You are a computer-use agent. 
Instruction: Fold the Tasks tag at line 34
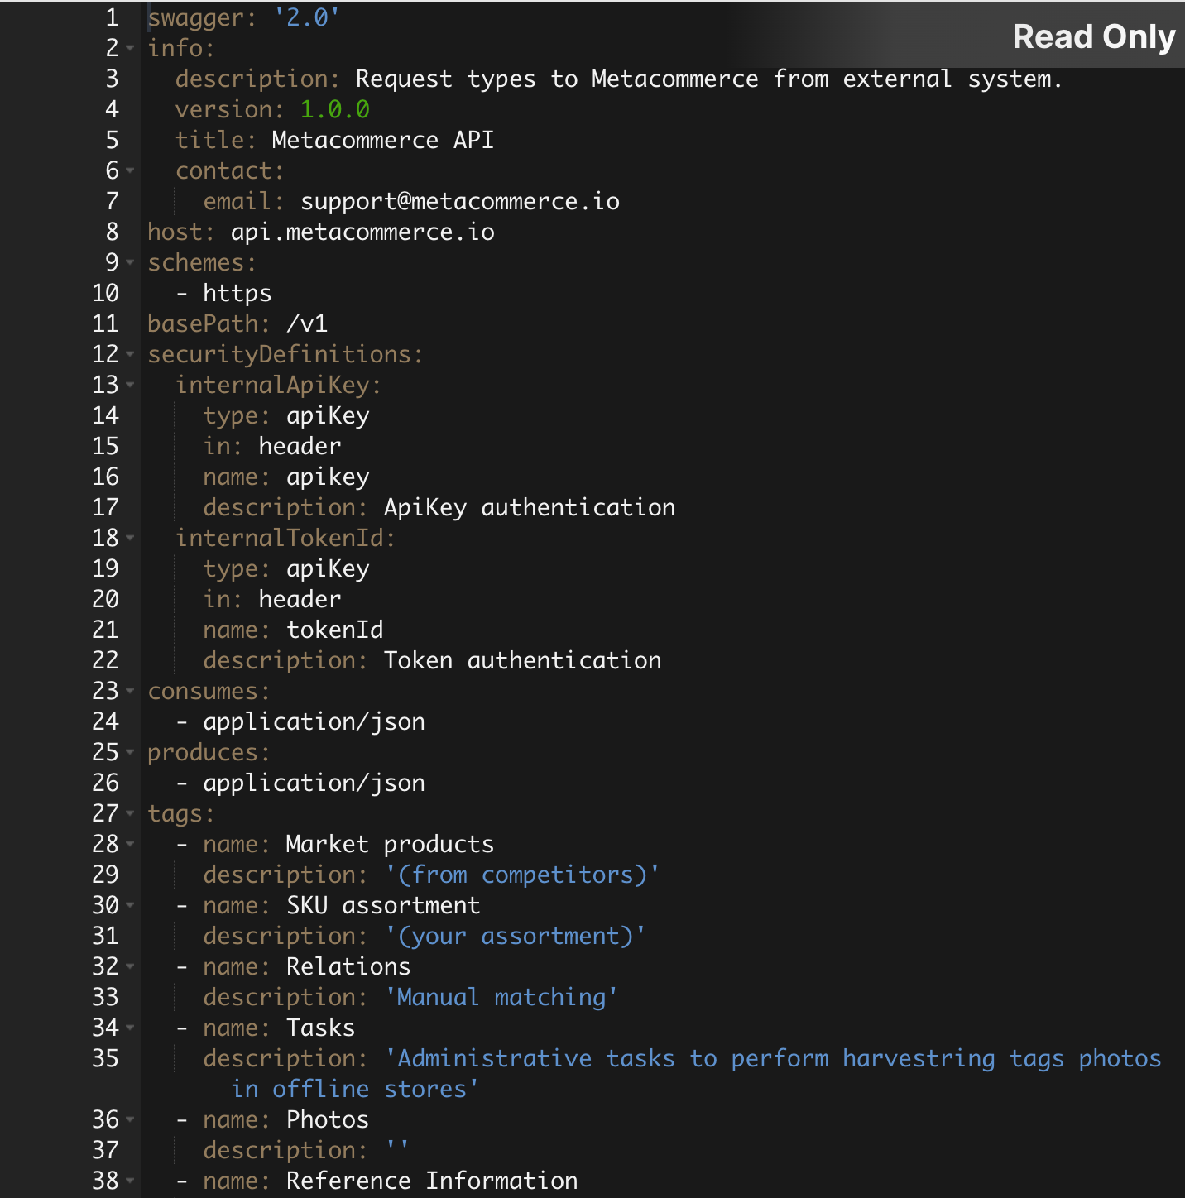[x=131, y=1028]
